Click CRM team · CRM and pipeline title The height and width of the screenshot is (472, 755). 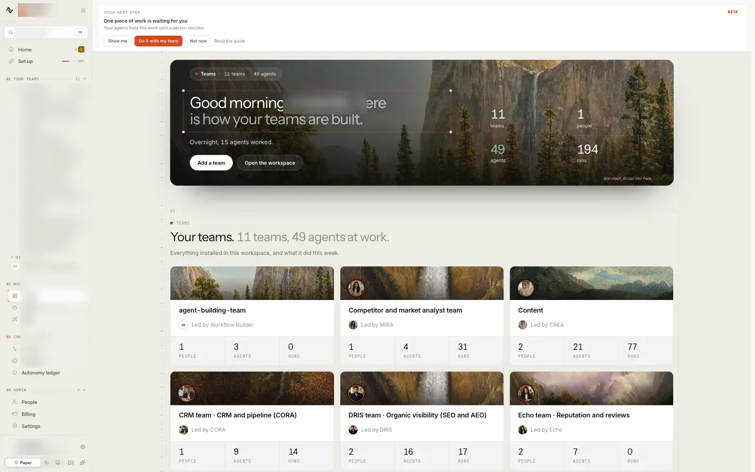coord(238,415)
